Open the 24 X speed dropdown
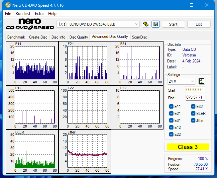 tap(181, 81)
